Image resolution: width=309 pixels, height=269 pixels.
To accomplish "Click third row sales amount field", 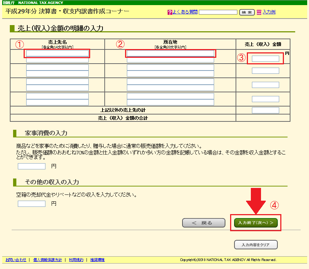I will point(265,85).
